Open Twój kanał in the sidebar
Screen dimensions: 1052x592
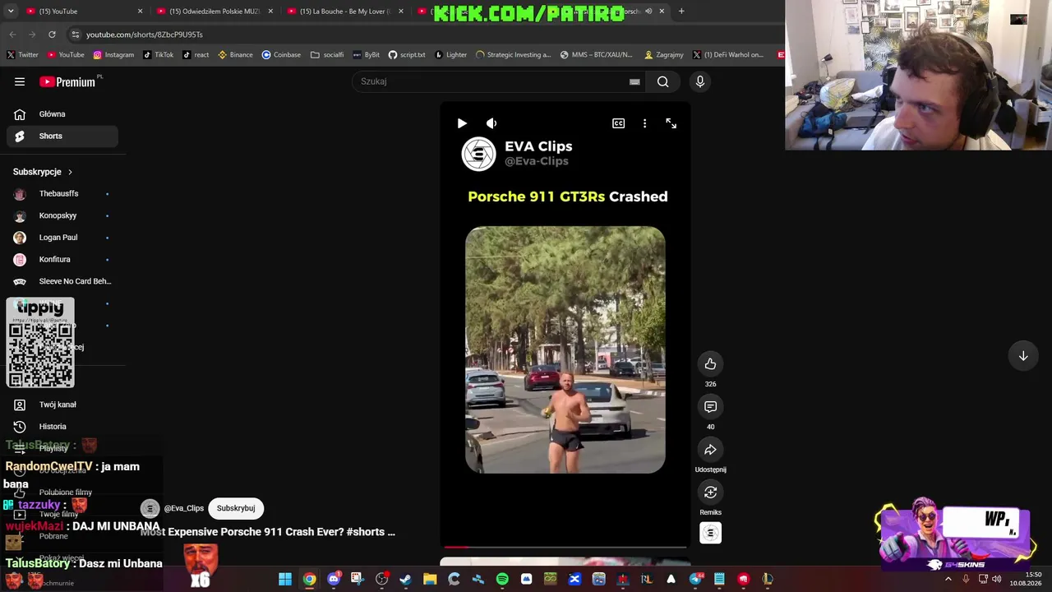coord(62,405)
